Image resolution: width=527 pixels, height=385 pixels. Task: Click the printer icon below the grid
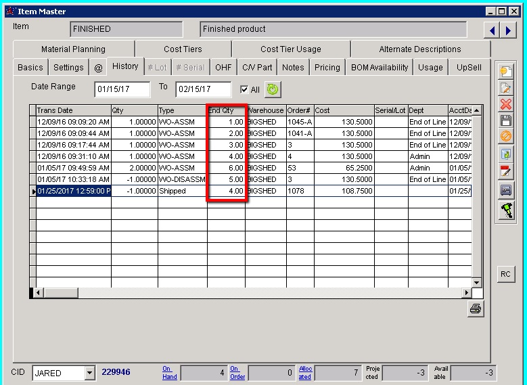point(476,309)
